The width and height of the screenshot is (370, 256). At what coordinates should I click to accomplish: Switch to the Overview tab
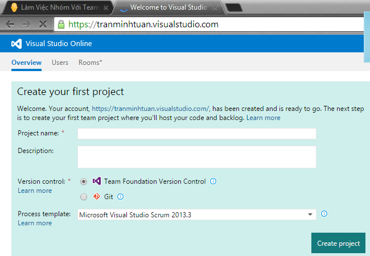point(26,63)
